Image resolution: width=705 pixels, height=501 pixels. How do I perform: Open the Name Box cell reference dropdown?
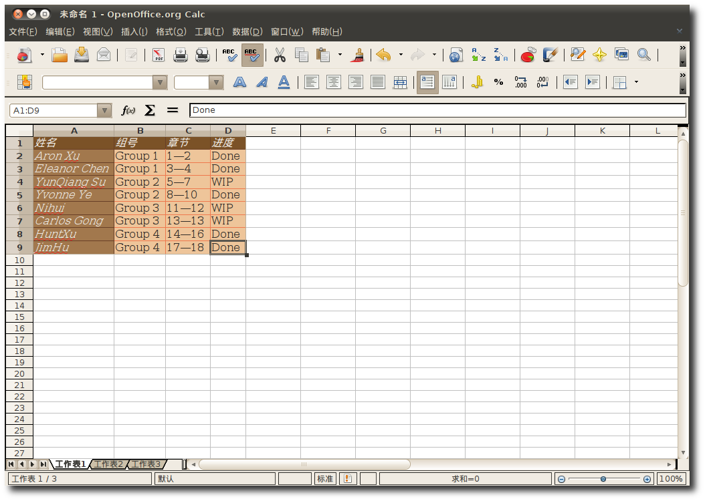tap(104, 110)
